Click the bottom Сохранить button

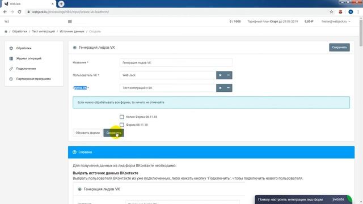113,133
